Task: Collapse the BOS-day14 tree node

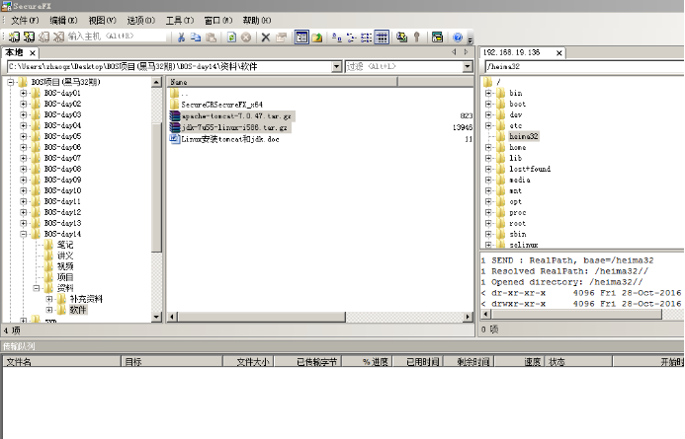Action: click(24, 234)
